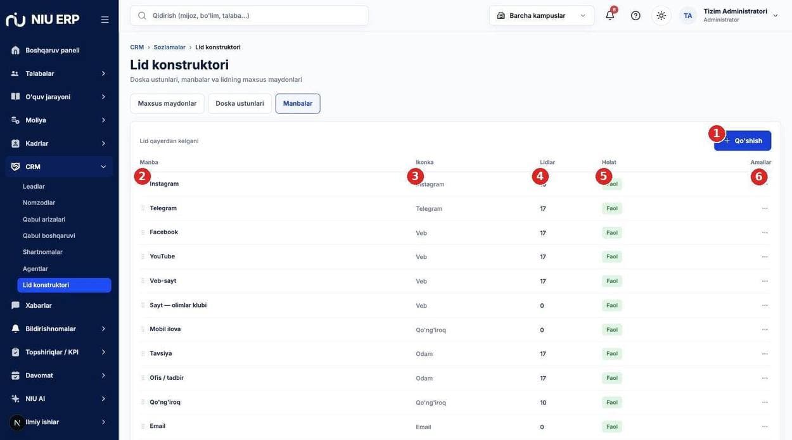
Task: Open the notifications bell
Action: tap(610, 15)
